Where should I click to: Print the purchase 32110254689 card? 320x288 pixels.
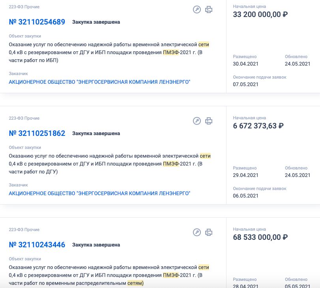[209, 10]
